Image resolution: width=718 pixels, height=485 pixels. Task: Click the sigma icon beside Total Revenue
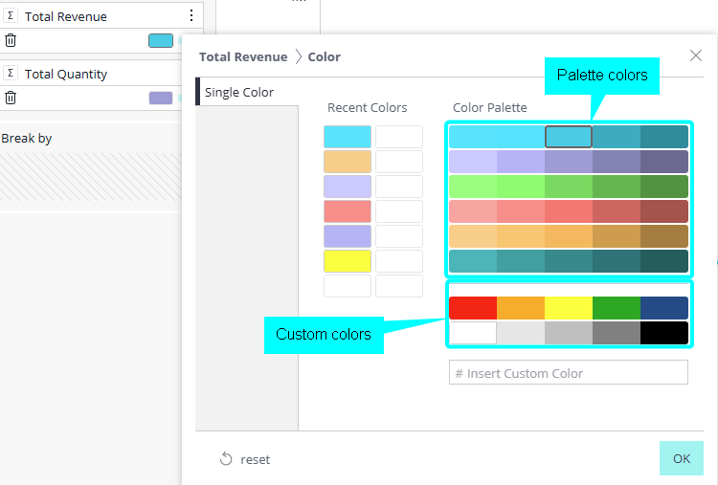[11, 16]
